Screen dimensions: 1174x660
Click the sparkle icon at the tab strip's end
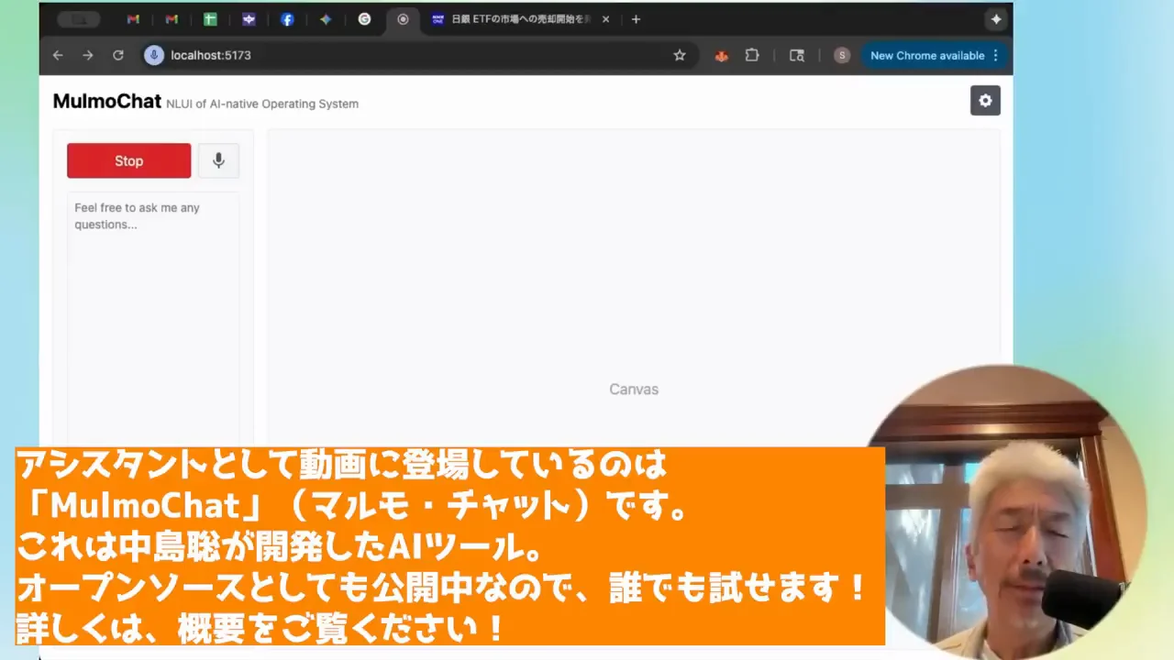click(x=996, y=19)
